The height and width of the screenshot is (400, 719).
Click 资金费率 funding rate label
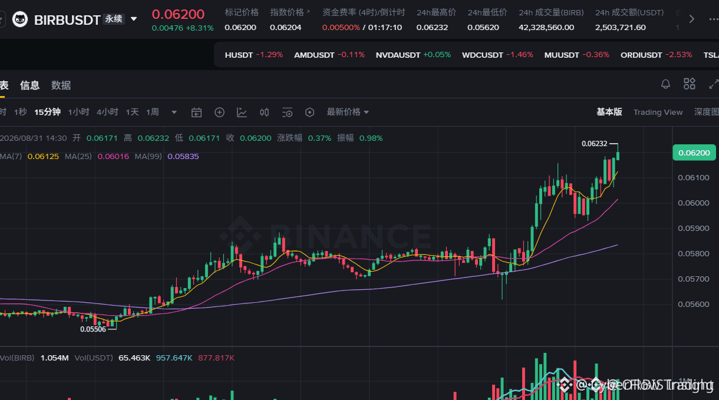[364, 12]
